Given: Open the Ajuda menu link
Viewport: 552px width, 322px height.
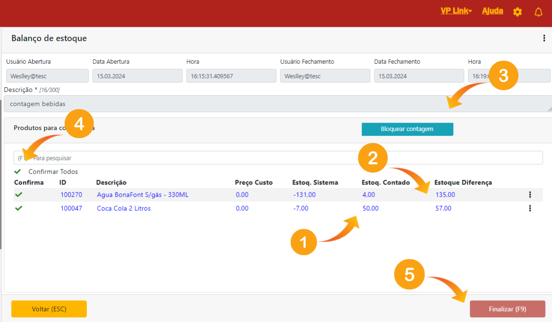Looking at the screenshot, I should (492, 11).
